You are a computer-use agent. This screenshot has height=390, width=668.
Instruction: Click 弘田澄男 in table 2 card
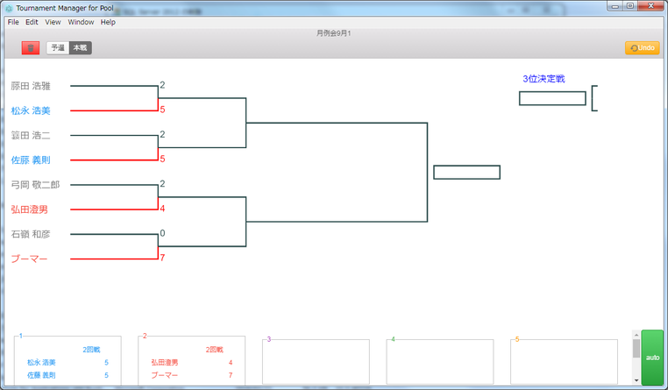coord(165,362)
